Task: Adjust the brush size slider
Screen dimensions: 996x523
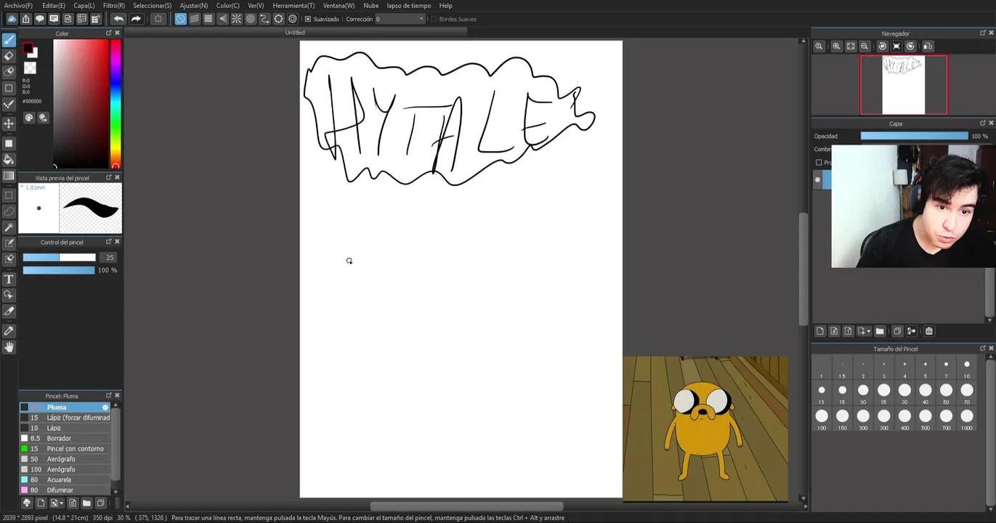Action: click(x=59, y=257)
